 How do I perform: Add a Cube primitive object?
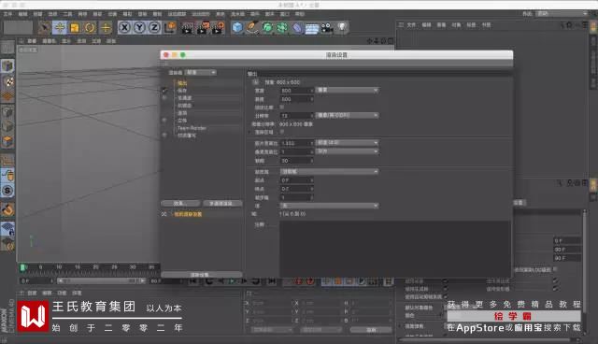(237, 27)
